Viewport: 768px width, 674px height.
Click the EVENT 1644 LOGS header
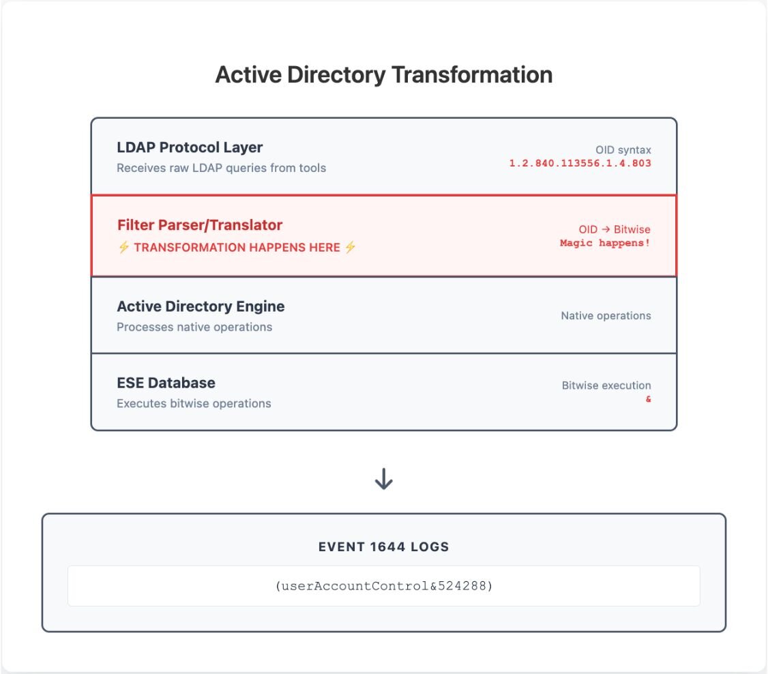point(383,547)
